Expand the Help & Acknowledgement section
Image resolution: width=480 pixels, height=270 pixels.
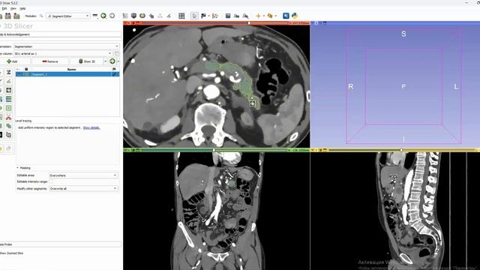pos(61,34)
